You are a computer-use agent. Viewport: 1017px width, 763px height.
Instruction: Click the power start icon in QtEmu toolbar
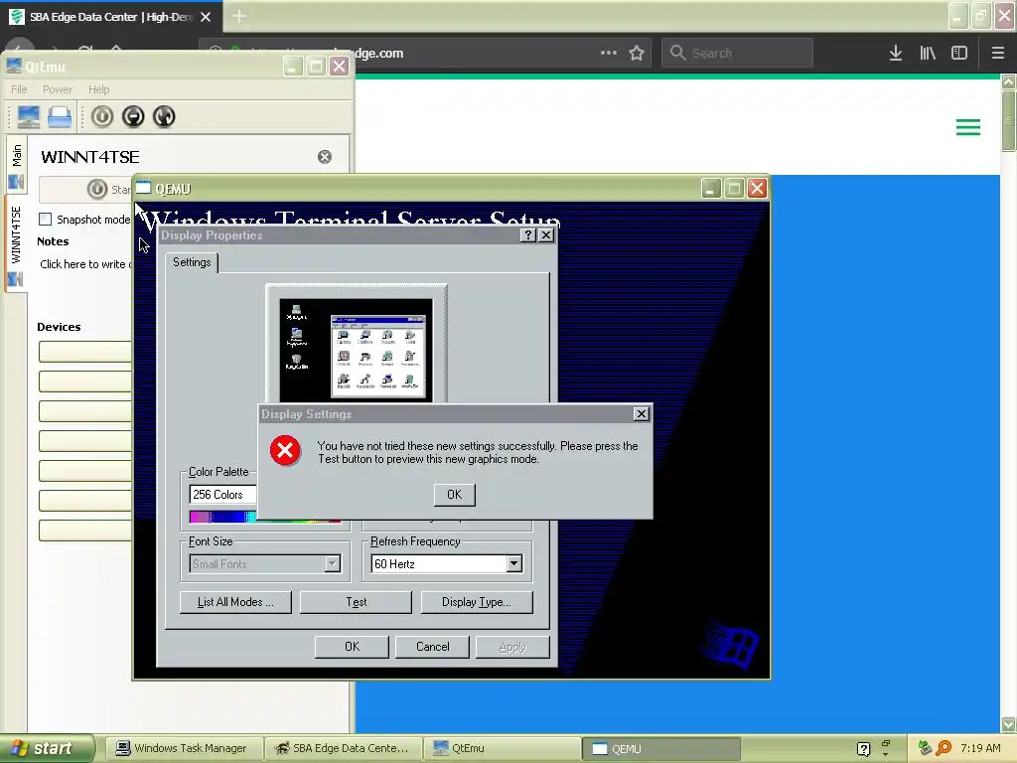[x=102, y=117]
